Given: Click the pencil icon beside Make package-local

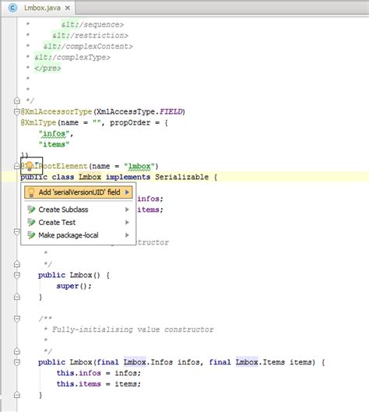Looking at the screenshot, I should pyautogui.click(x=31, y=235).
